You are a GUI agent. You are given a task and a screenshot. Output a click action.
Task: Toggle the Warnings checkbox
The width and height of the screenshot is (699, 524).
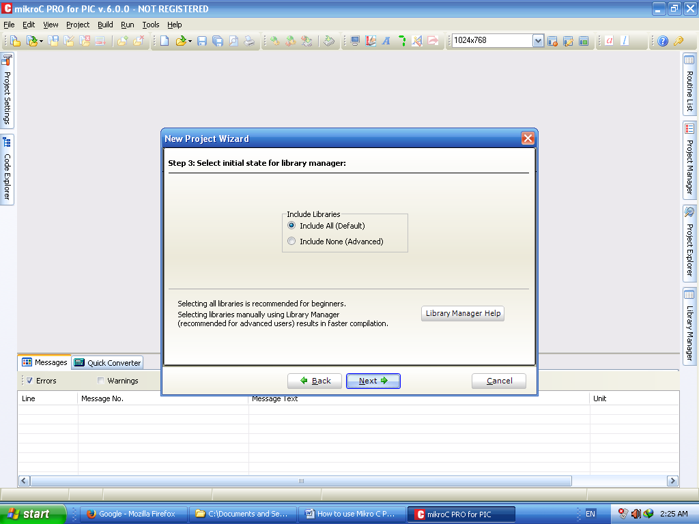tap(101, 381)
